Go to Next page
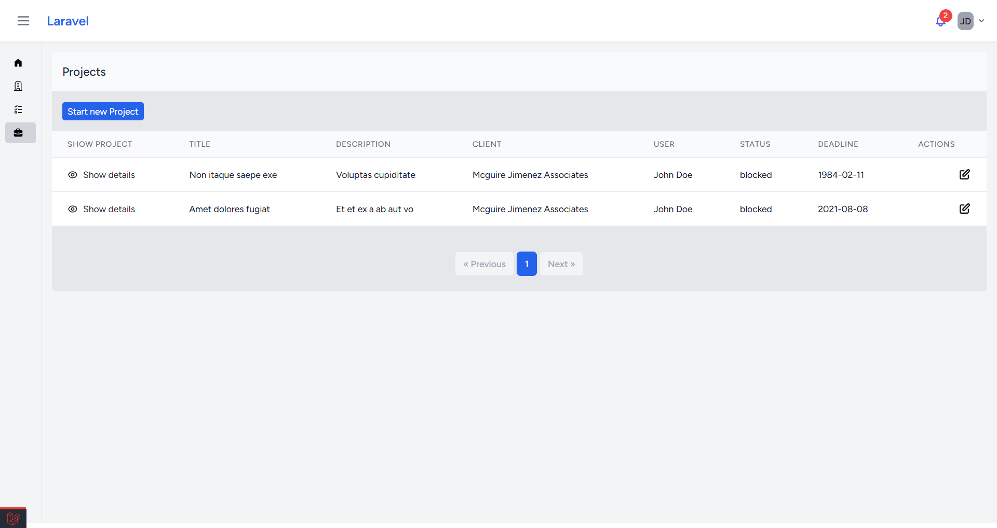Image resolution: width=997 pixels, height=528 pixels. 561,264
